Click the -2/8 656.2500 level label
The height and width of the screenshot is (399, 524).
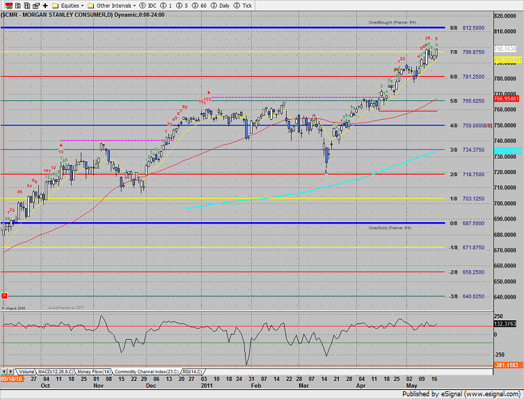tap(466, 272)
